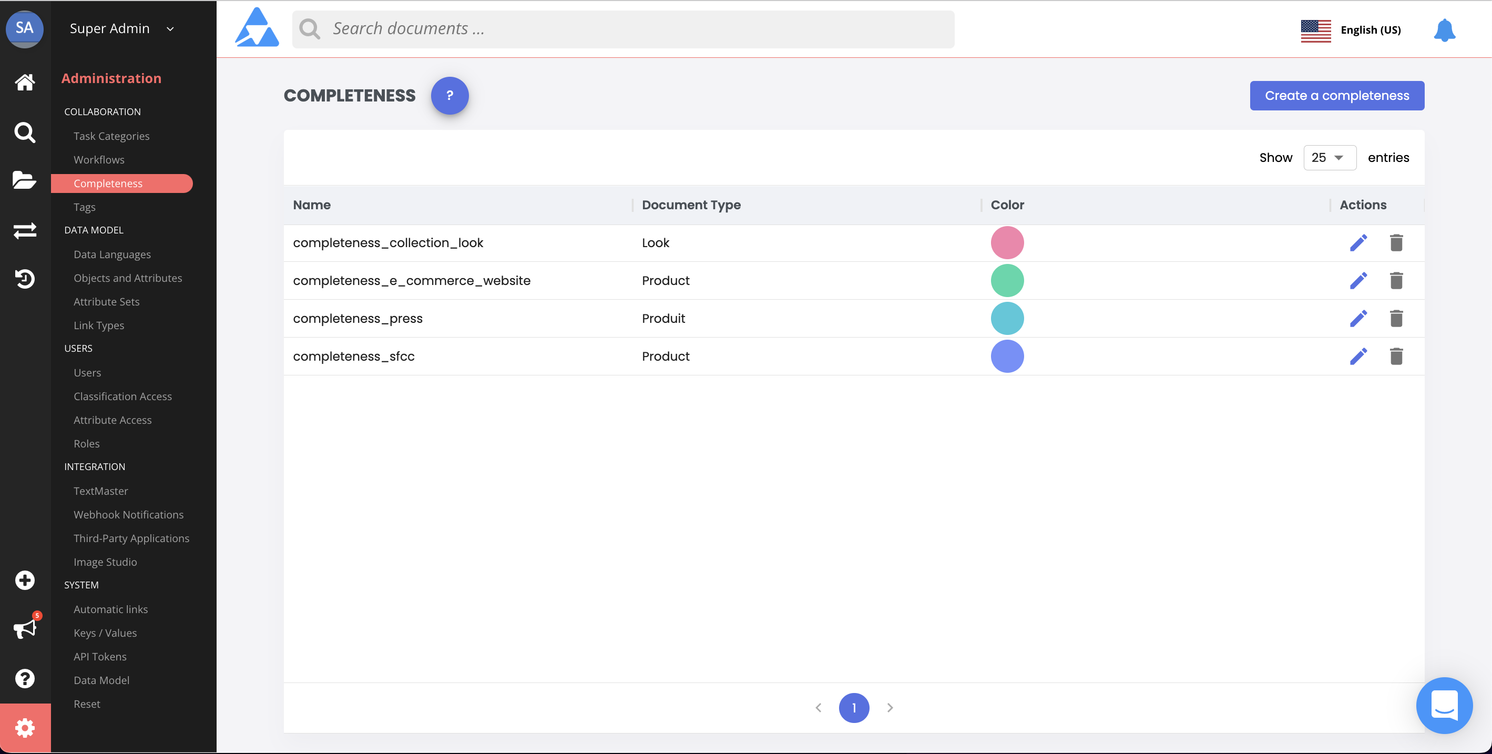The height and width of the screenshot is (754, 1492).
Task: Delete completeness_press with trash icon
Action: (1396, 319)
